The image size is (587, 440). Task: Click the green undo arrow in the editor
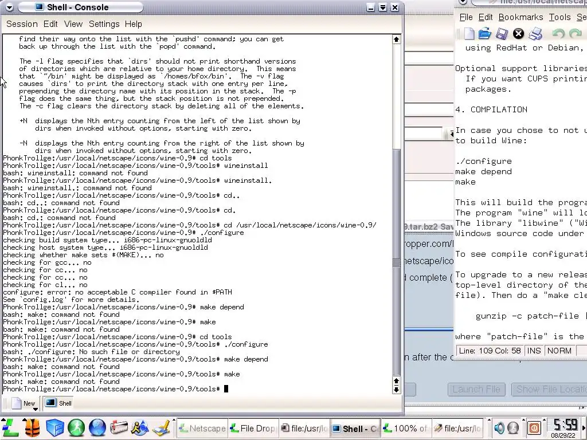[558, 34]
